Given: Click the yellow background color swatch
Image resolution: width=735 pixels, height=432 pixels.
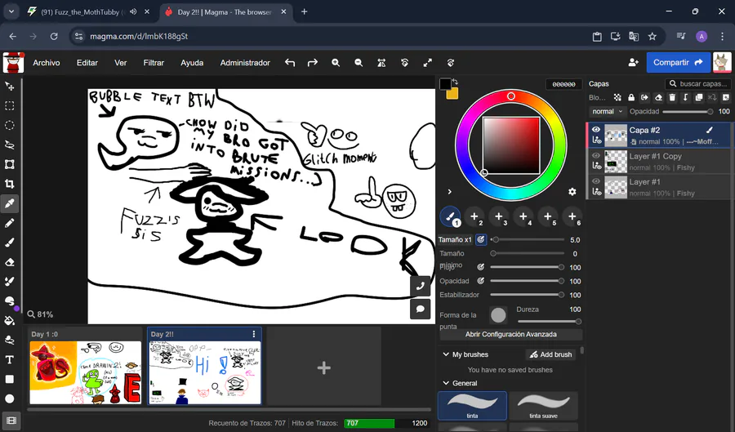Looking at the screenshot, I should point(452,94).
